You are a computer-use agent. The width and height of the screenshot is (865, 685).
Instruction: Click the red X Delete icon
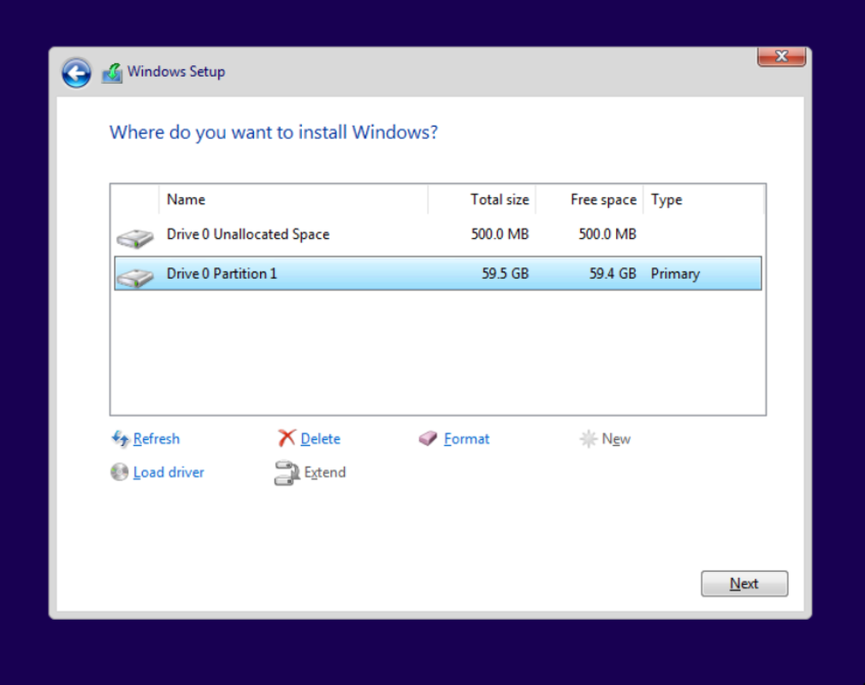point(287,438)
